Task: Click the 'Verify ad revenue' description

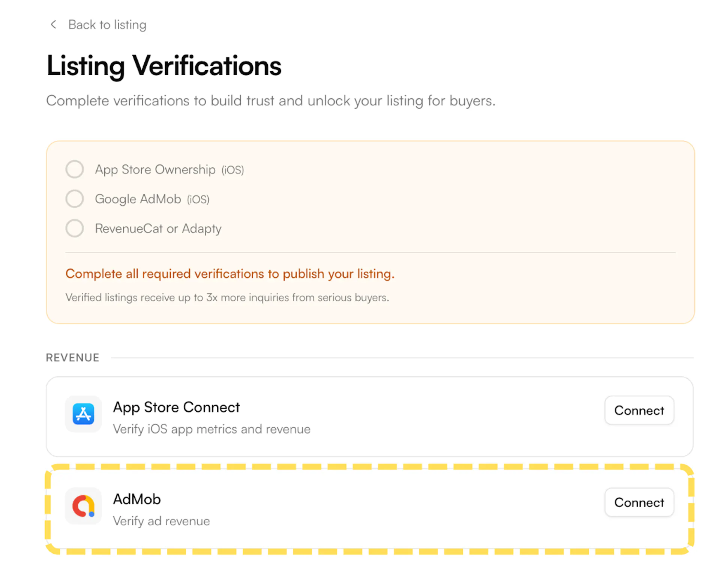Action: tap(161, 521)
